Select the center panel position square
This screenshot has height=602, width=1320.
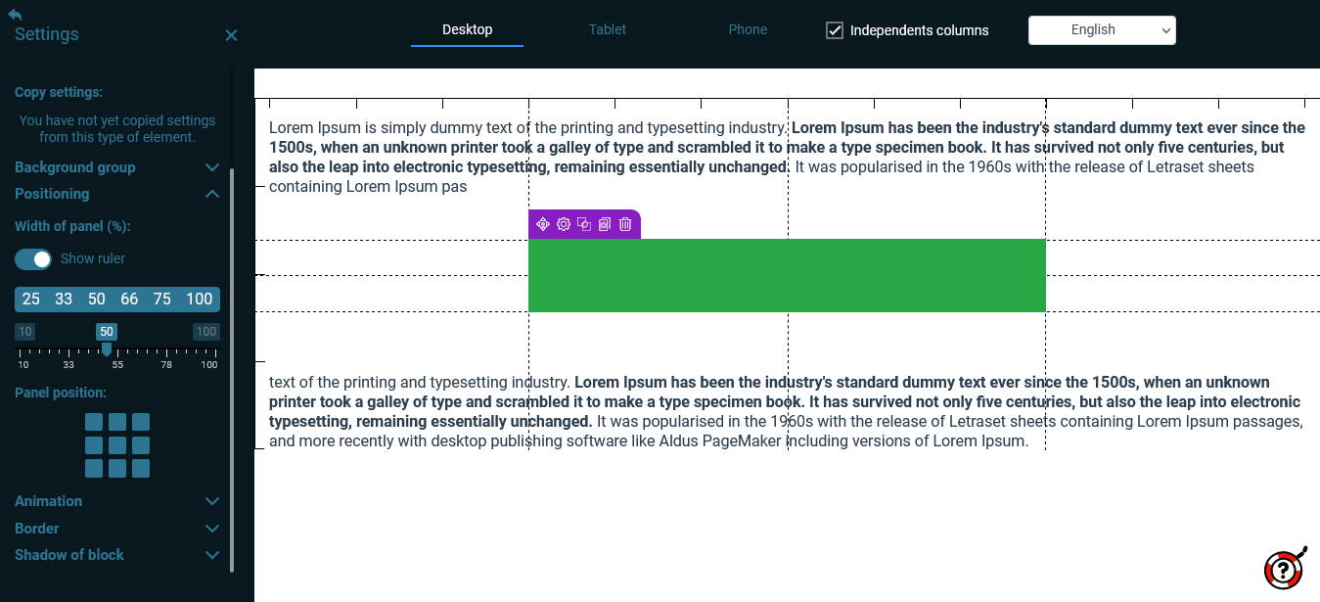coord(117,445)
